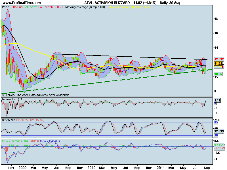Click the 12.392 upper band price tag
Viewport: 227px width, 170px height.
(219, 59)
